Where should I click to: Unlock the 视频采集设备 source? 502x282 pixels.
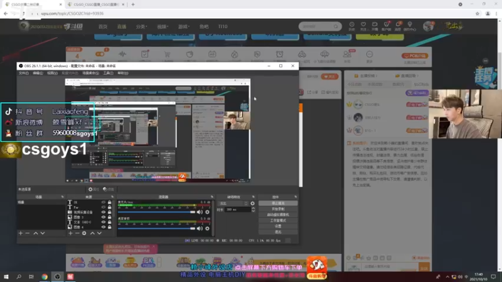coord(109,212)
